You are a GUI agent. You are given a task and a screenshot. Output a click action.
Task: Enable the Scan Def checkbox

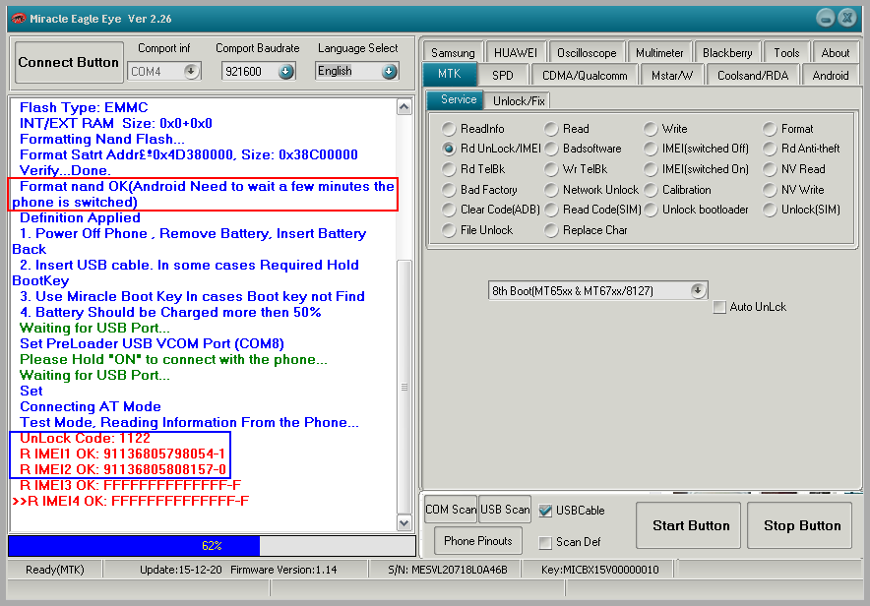click(545, 542)
